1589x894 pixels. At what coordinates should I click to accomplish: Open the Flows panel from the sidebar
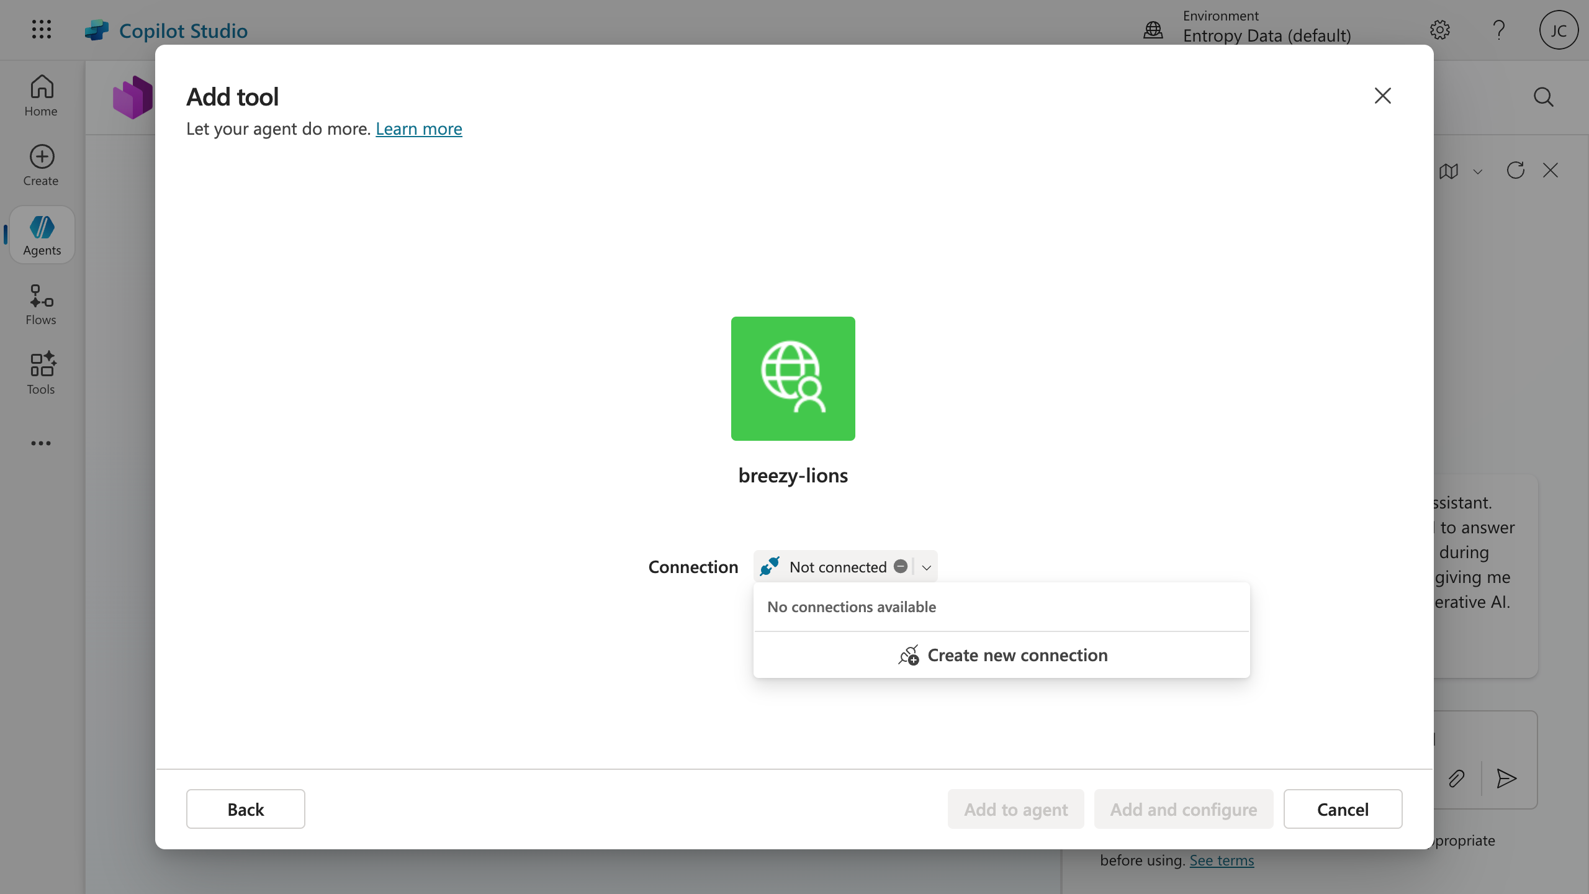41,304
